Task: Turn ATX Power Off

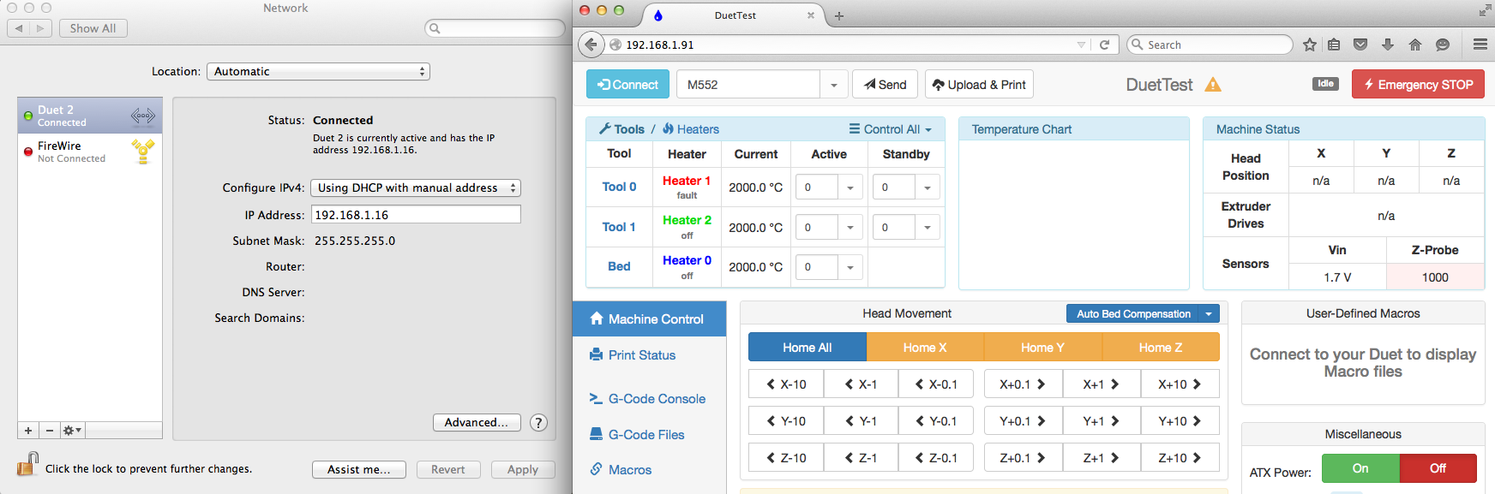Action: pyautogui.click(x=1438, y=468)
